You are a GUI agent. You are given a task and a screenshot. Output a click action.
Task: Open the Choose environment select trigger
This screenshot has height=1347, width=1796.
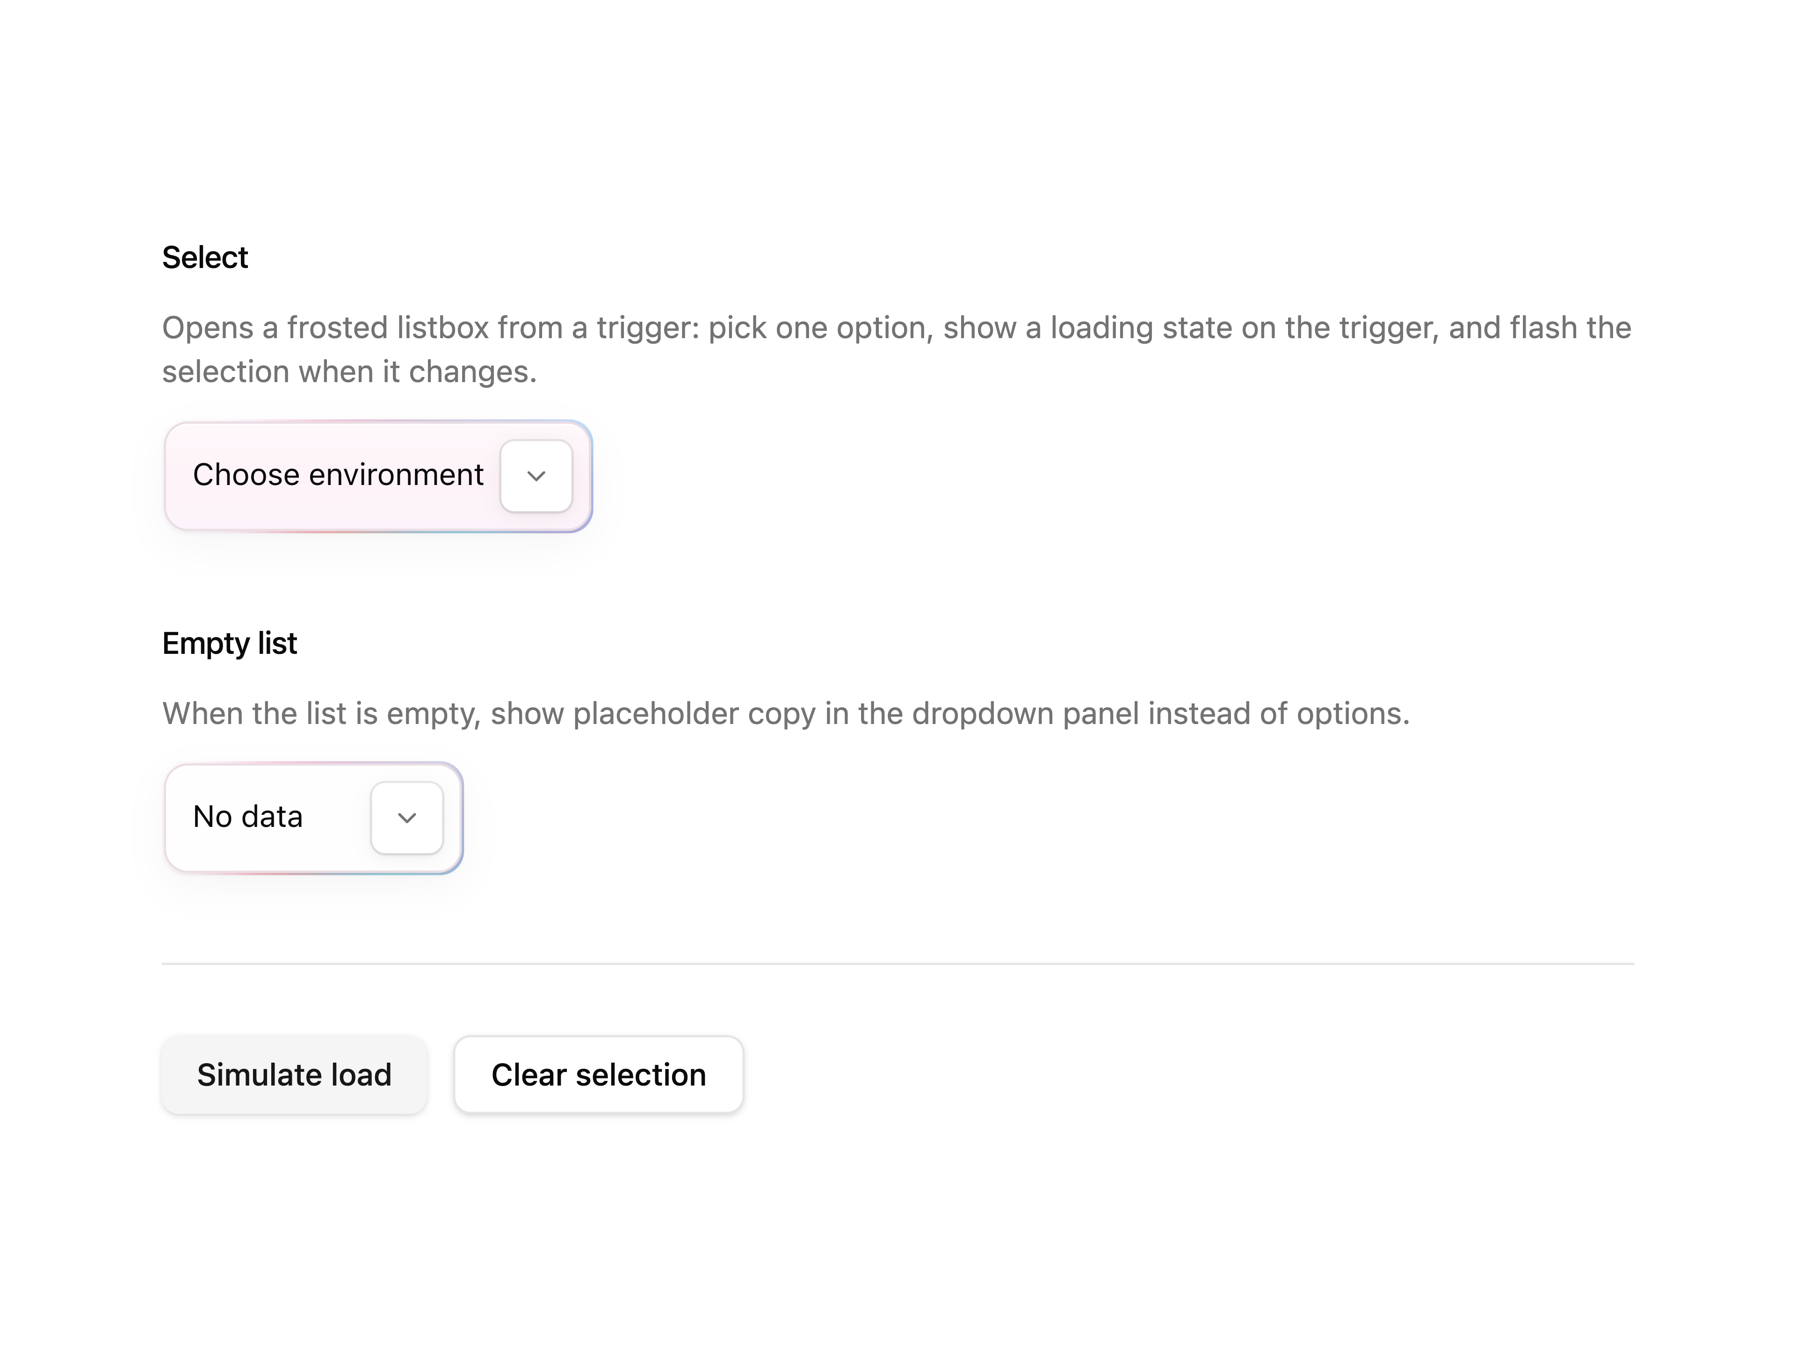pos(378,476)
